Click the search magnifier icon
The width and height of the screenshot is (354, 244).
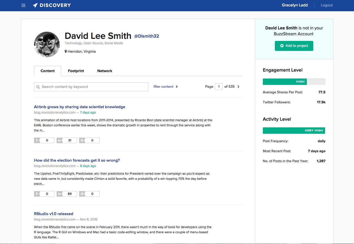38,87
